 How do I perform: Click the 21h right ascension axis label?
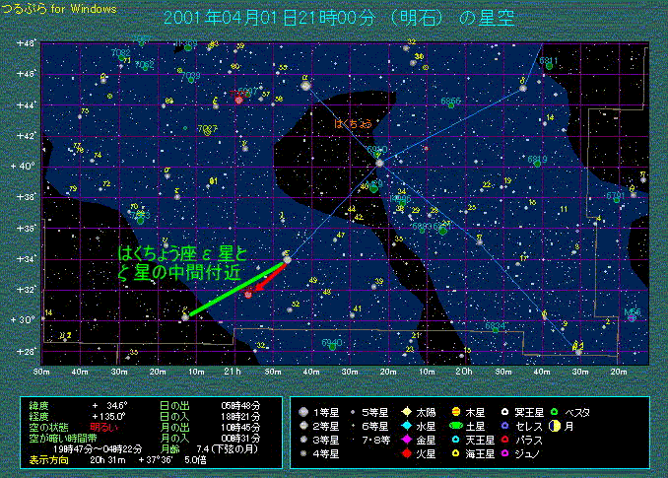coord(231,371)
